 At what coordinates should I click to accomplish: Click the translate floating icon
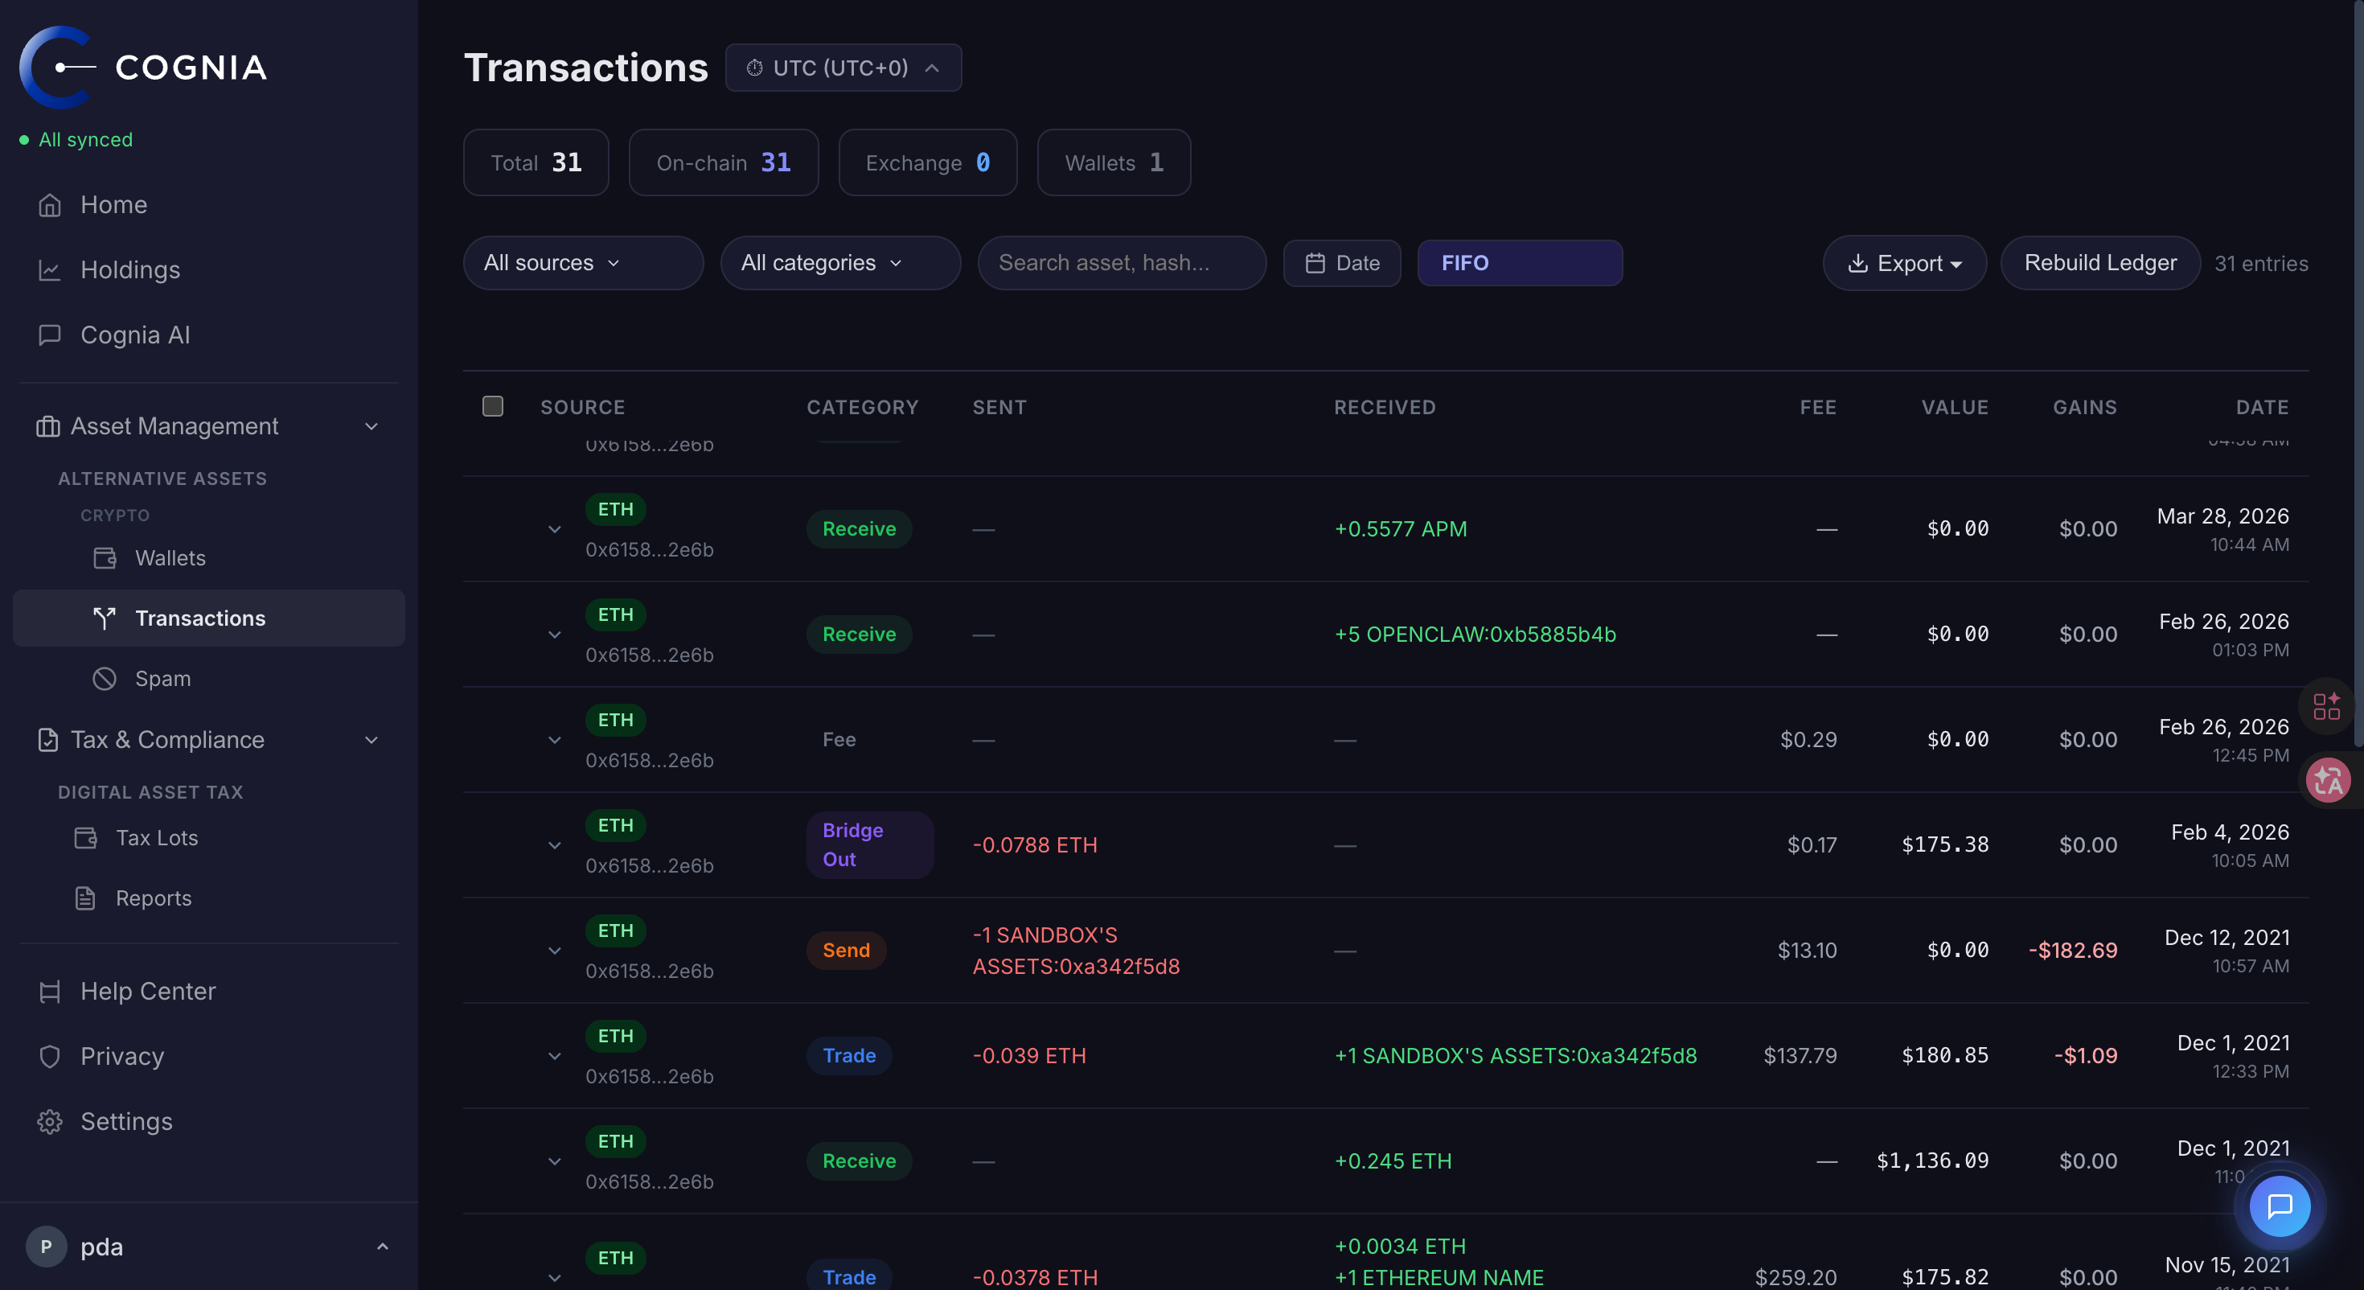click(x=2327, y=780)
